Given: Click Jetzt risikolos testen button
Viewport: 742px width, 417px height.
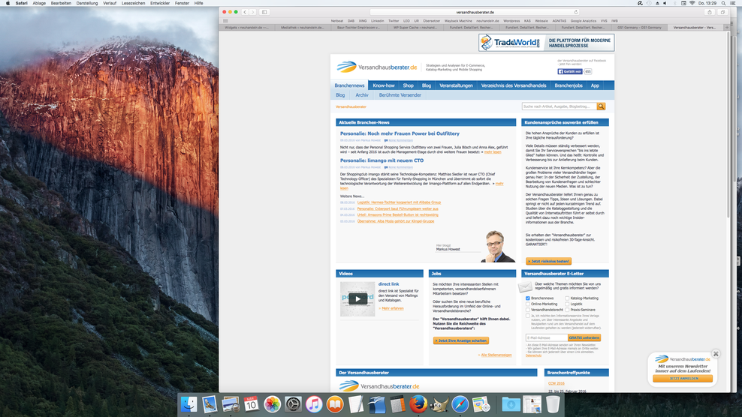Looking at the screenshot, I should coord(548,261).
